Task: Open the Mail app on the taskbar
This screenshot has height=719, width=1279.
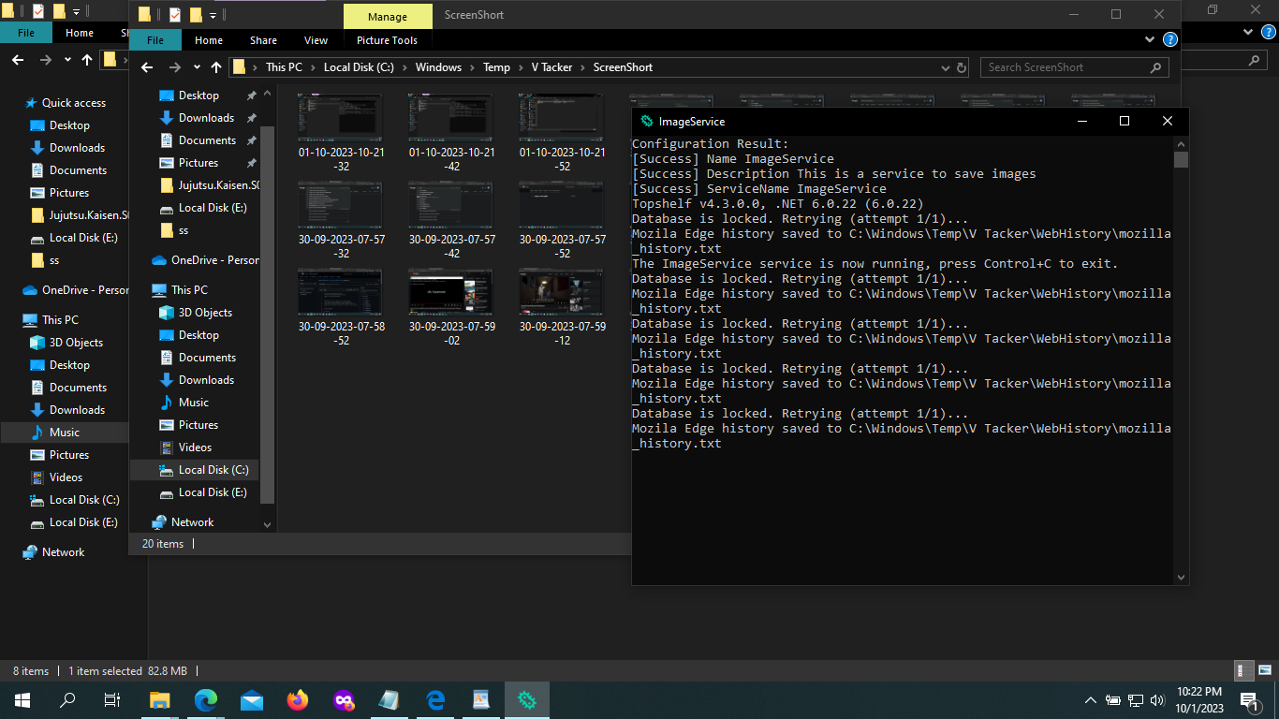Action: [252, 699]
